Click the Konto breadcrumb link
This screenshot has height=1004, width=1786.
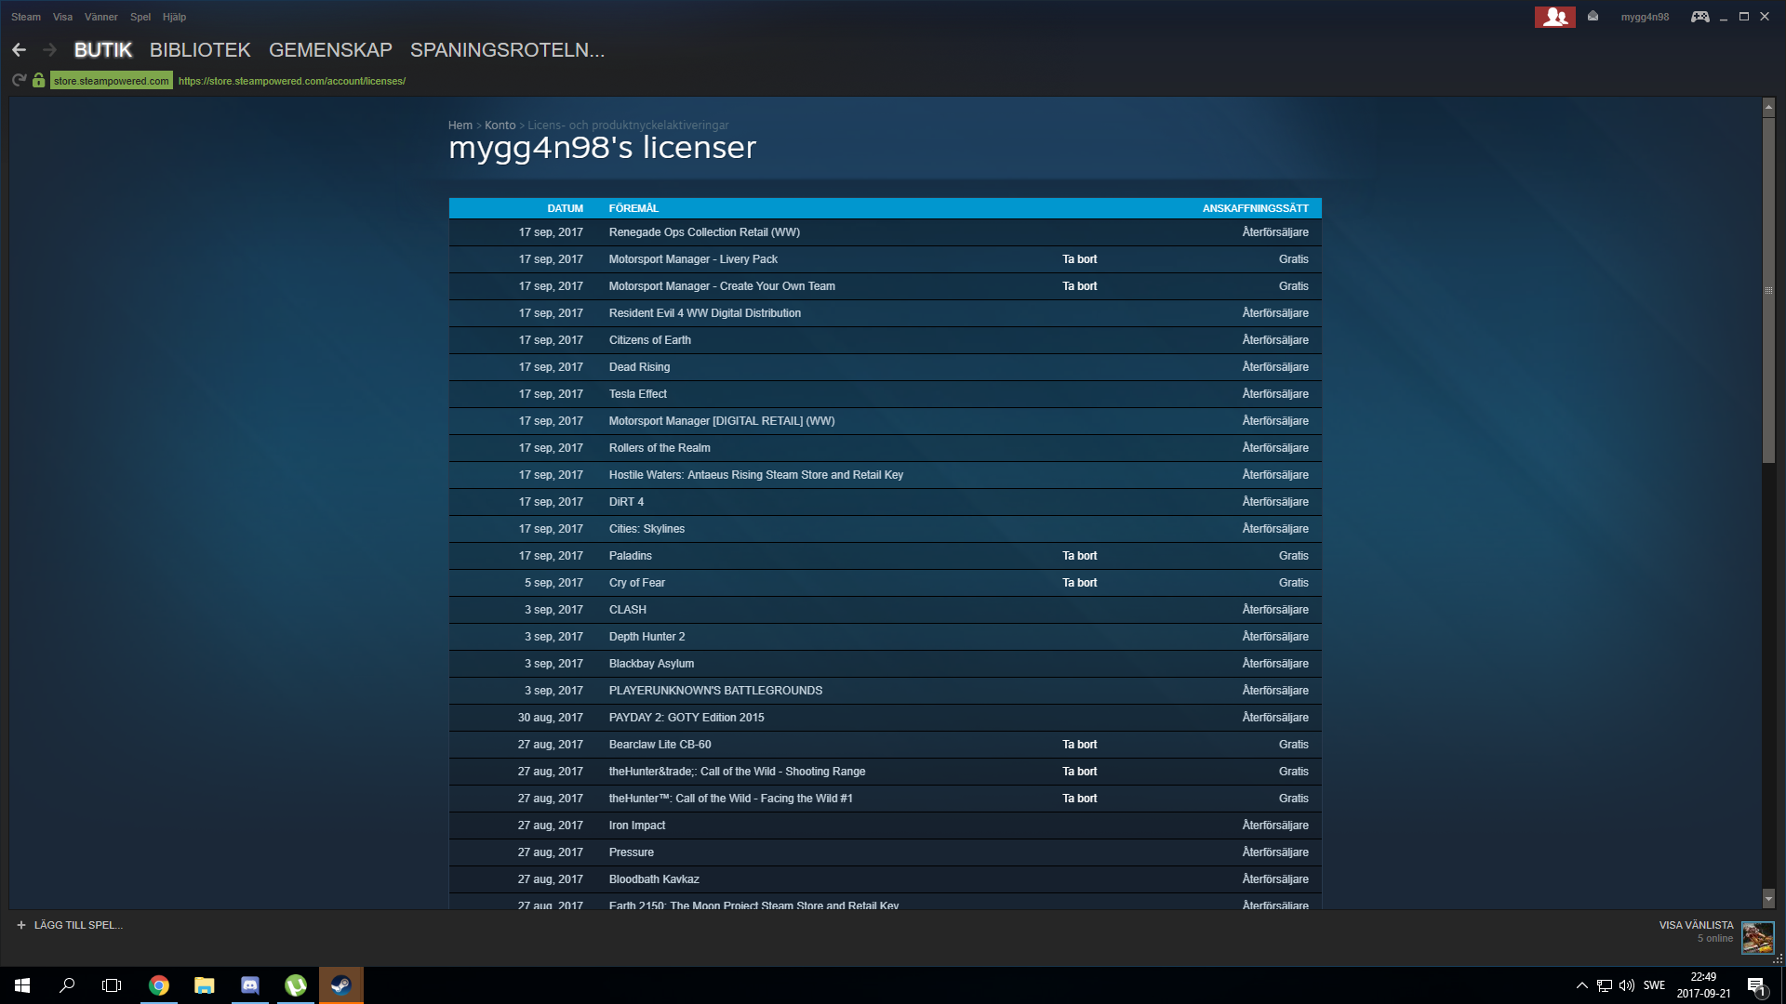500,125
